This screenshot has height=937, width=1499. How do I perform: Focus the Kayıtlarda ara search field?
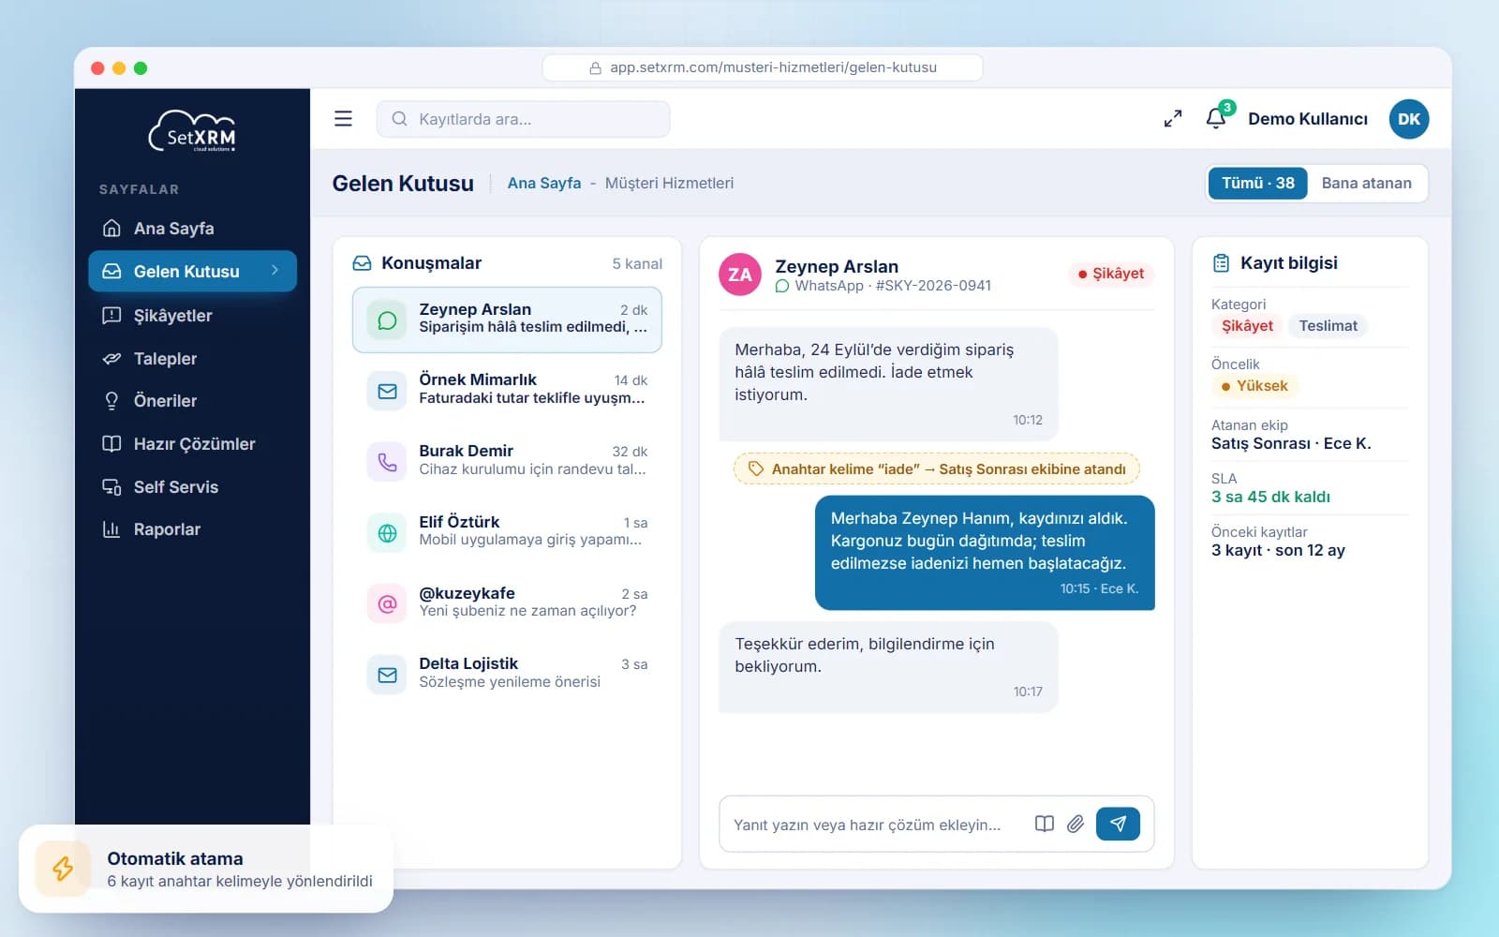[x=523, y=119]
